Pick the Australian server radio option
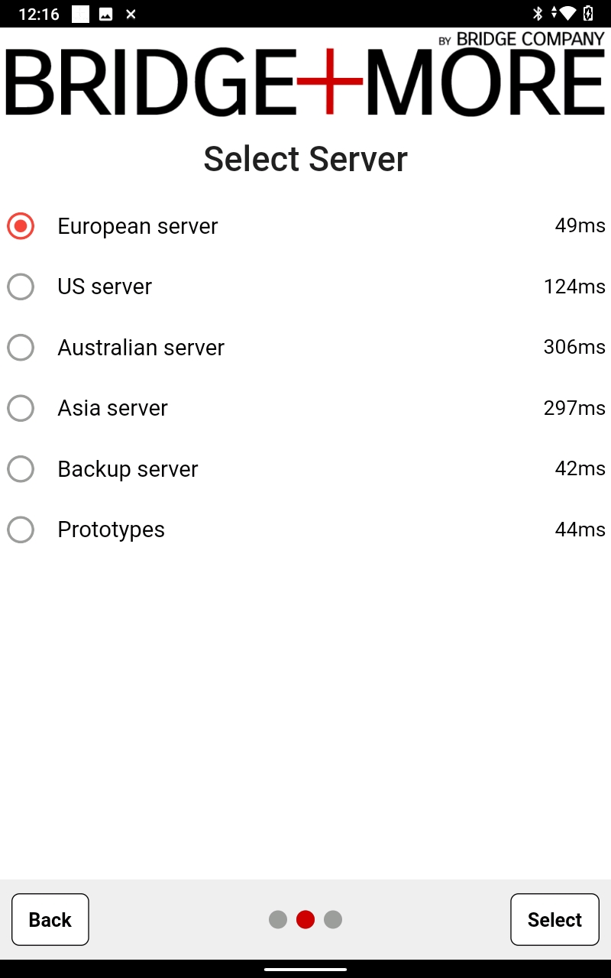The height and width of the screenshot is (978, 611). pyautogui.click(x=21, y=348)
